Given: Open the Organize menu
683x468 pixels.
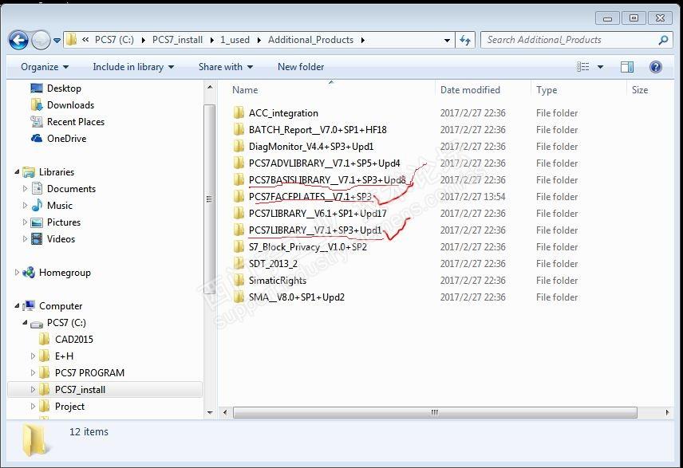Looking at the screenshot, I should (45, 67).
